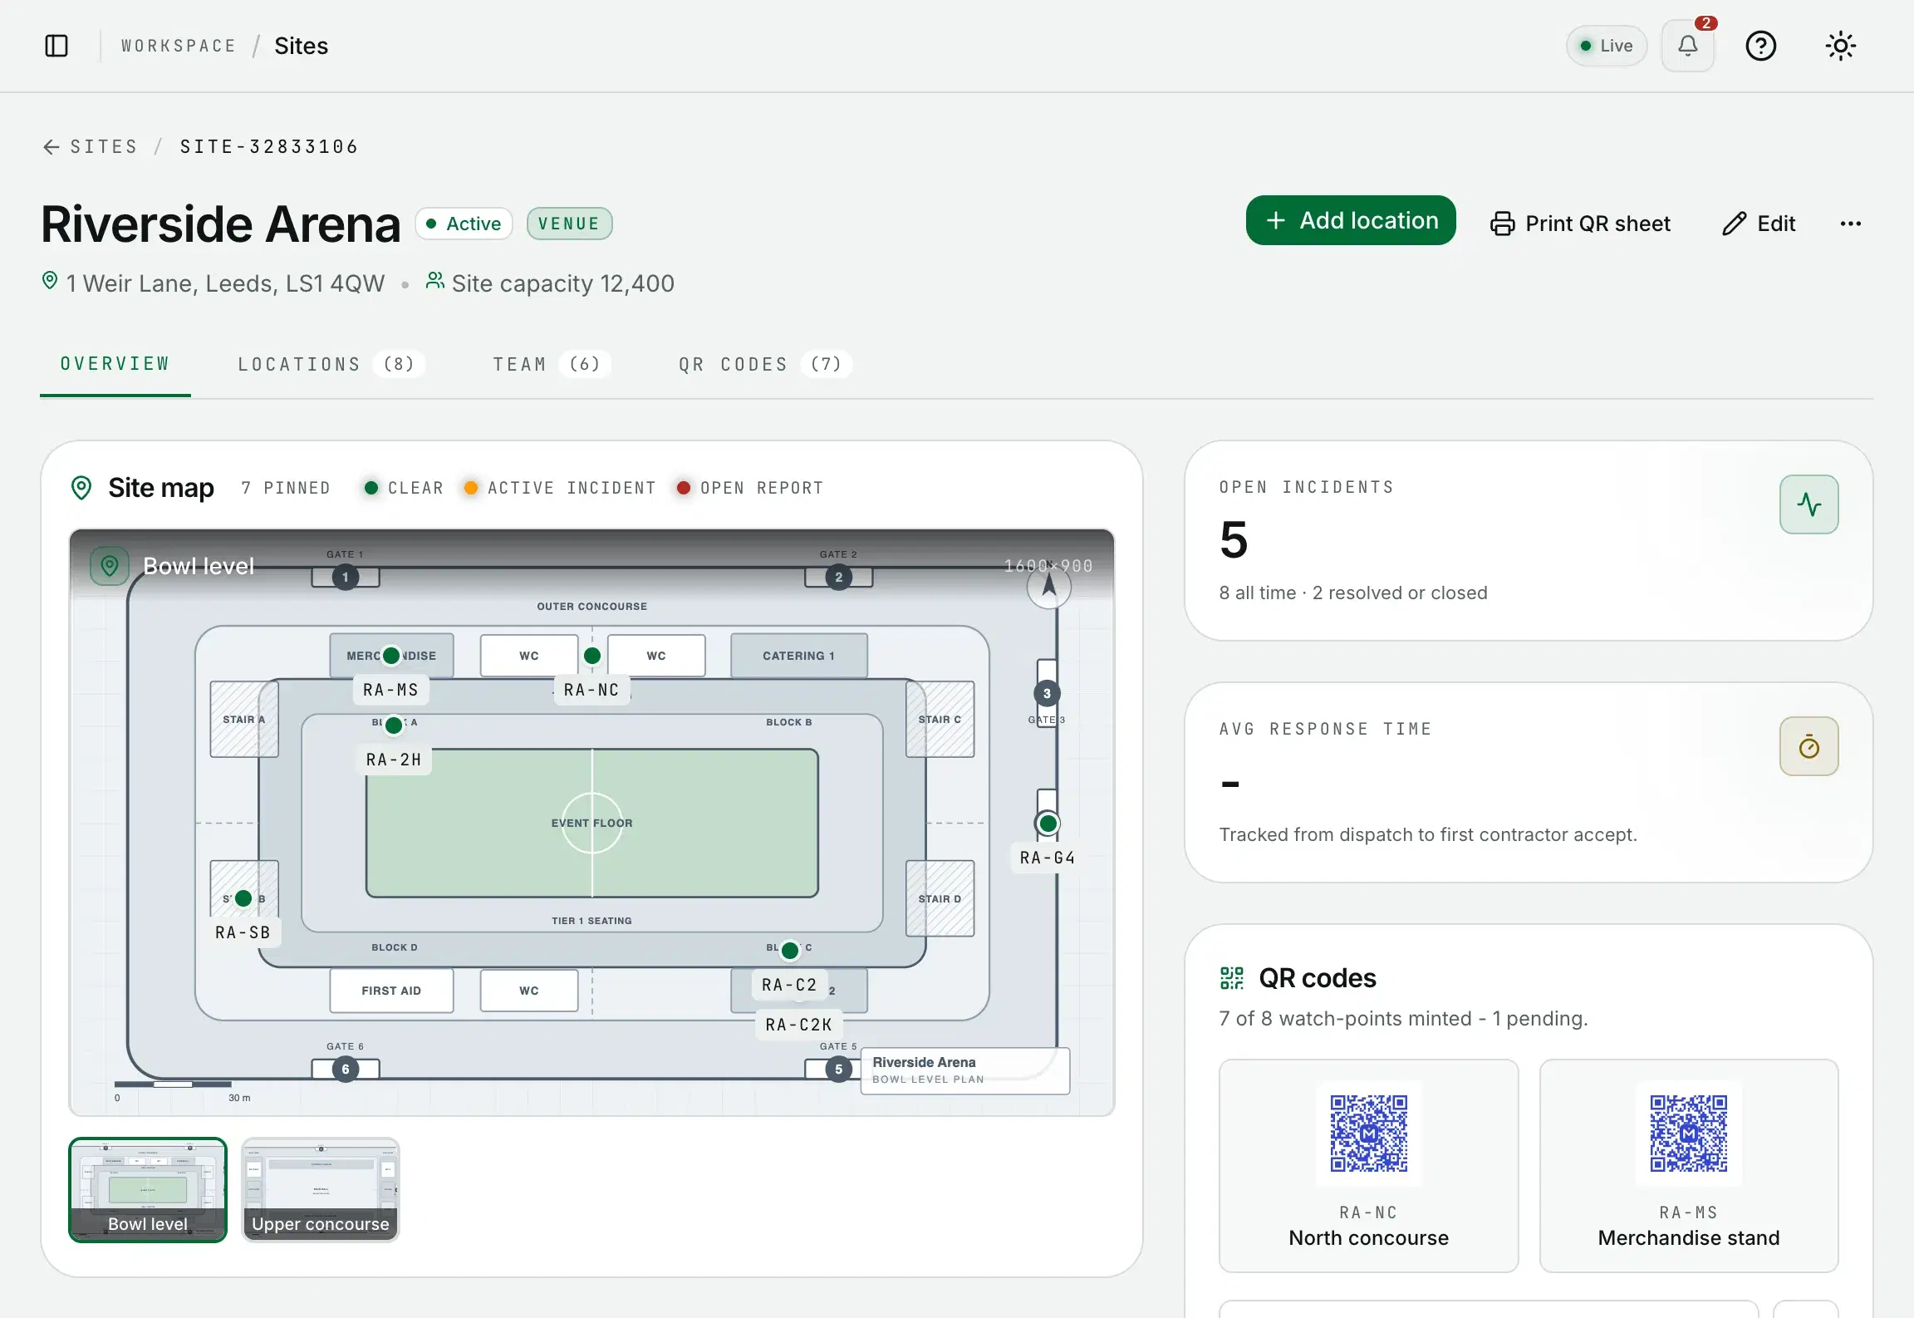
Task: Select the RA-C2 map pin
Action: tap(790, 950)
